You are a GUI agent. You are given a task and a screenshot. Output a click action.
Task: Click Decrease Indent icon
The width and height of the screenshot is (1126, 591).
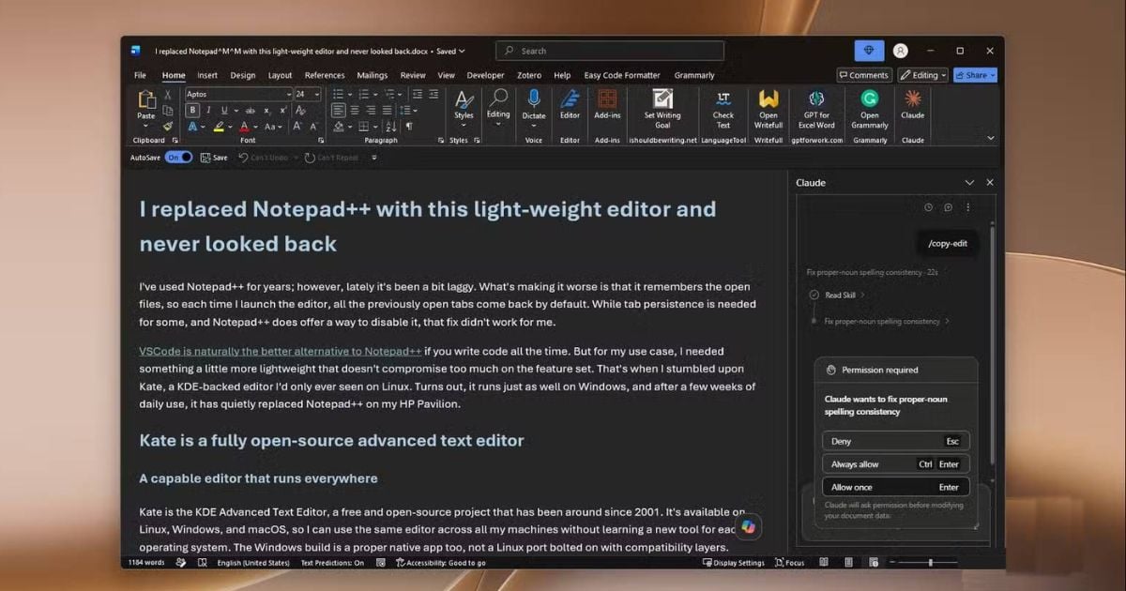[x=416, y=94]
